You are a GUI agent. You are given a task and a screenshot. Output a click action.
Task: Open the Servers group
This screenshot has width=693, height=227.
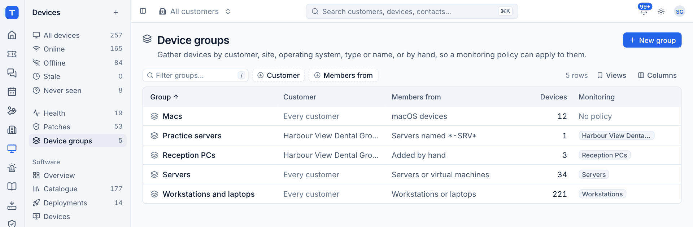pyautogui.click(x=176, y=174)
